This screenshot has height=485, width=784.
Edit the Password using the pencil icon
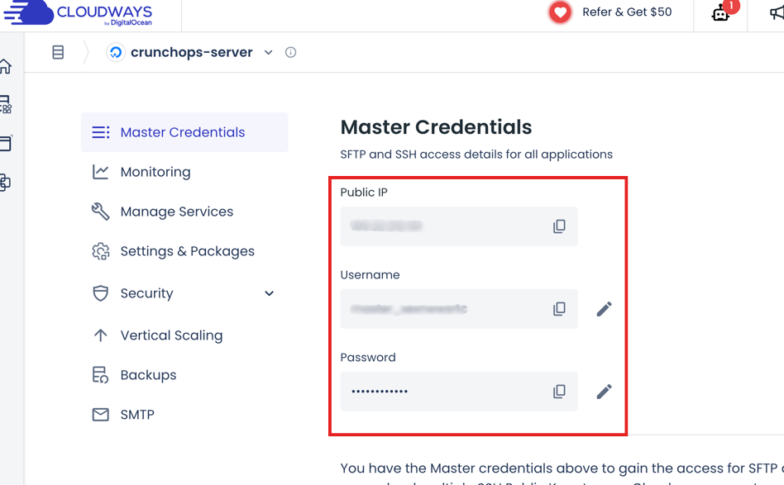click(604, 391)
